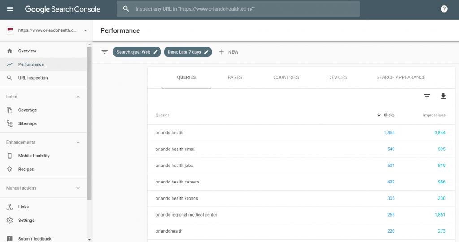The width and height of the screenshot is (459, 242).
Task: Click the pencil icon on Search type chip
Action: point(156,52)
